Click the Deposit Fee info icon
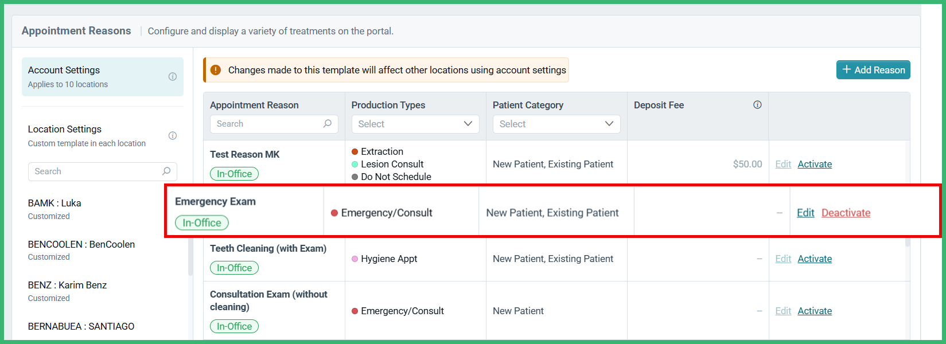Viewport: 946px width, 344px height. pos(757,104)
